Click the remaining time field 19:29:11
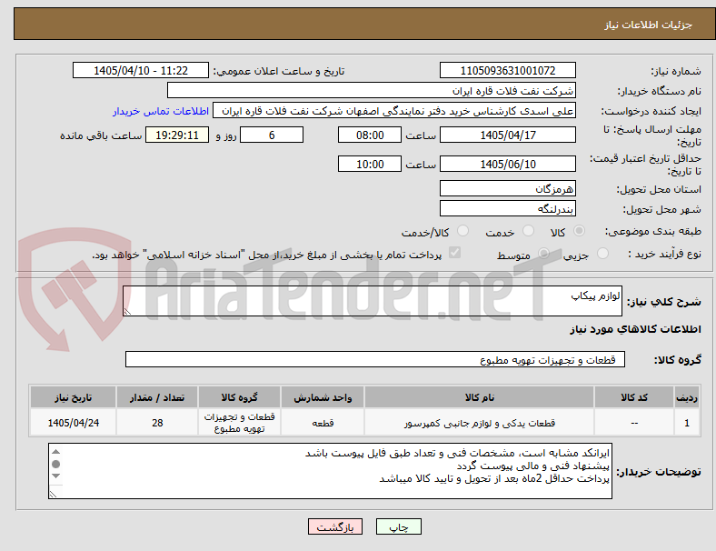This screenshot has height=551, width=716. 177,135
